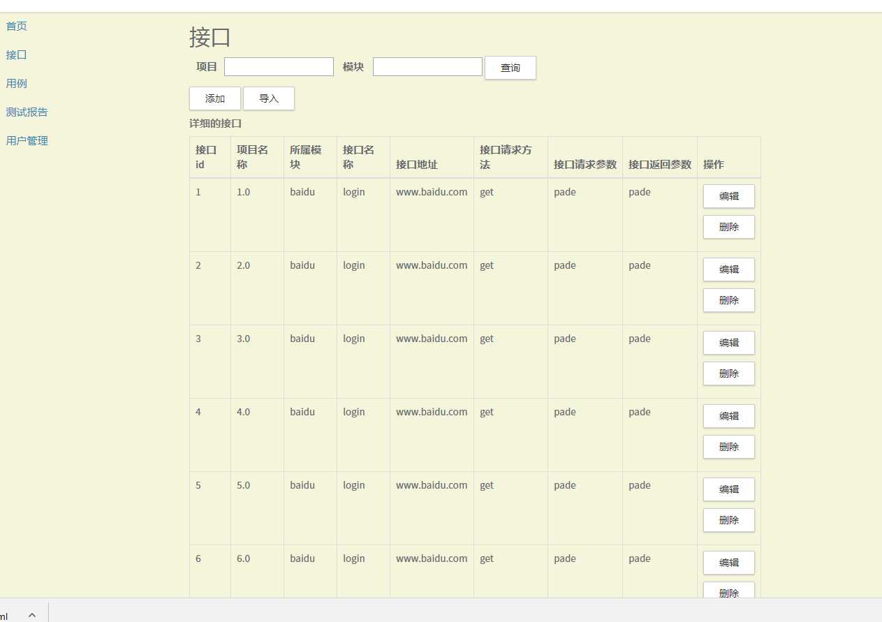Click www.baidu.com in row 5
This screenshot has width=882, height=622.
point(432,485)
